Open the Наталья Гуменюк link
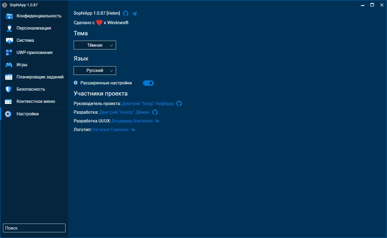The height and width of the screenshot is (238, 387). point(110,129)
